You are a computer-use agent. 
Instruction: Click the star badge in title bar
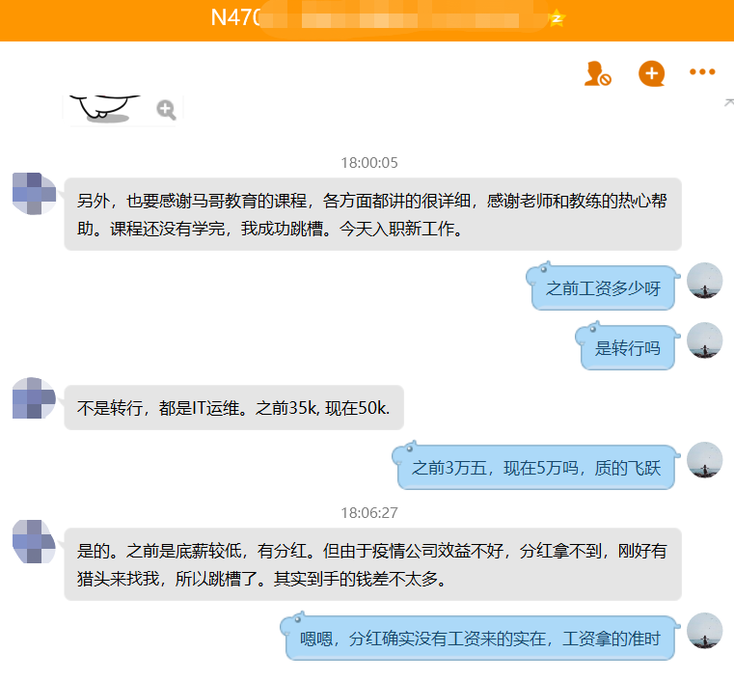(x=556, y=19)
